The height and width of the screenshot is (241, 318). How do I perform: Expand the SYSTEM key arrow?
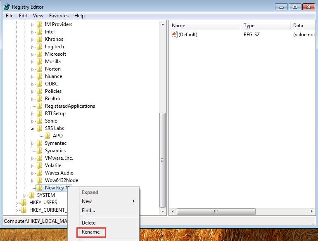(x=25, y=195)
